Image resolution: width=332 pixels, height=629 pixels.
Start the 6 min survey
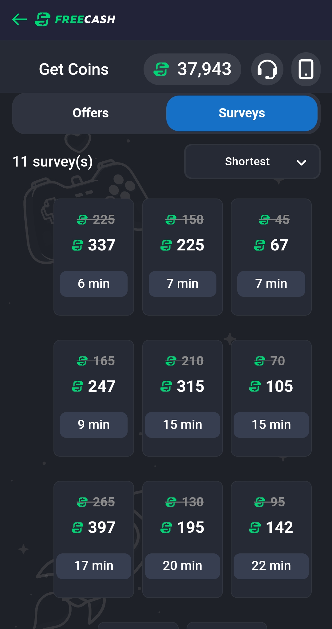(94, 284)
